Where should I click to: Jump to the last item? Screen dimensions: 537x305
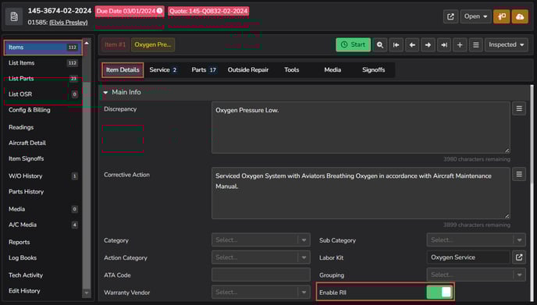click(x=444, y=44)
